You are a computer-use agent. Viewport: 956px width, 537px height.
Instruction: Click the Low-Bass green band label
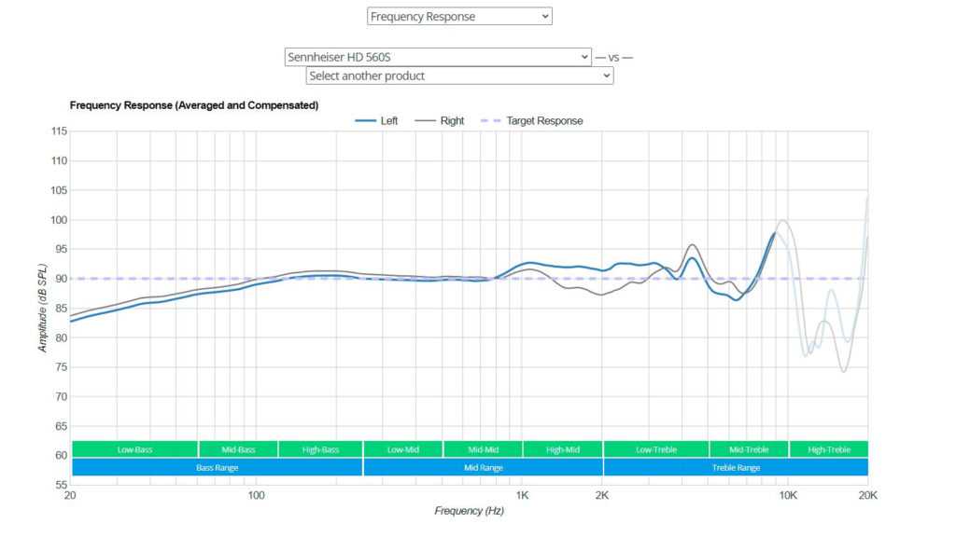134,449
